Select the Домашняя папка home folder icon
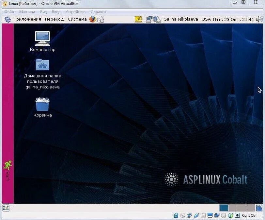265x220 pixels. click(x=42, y=64)
